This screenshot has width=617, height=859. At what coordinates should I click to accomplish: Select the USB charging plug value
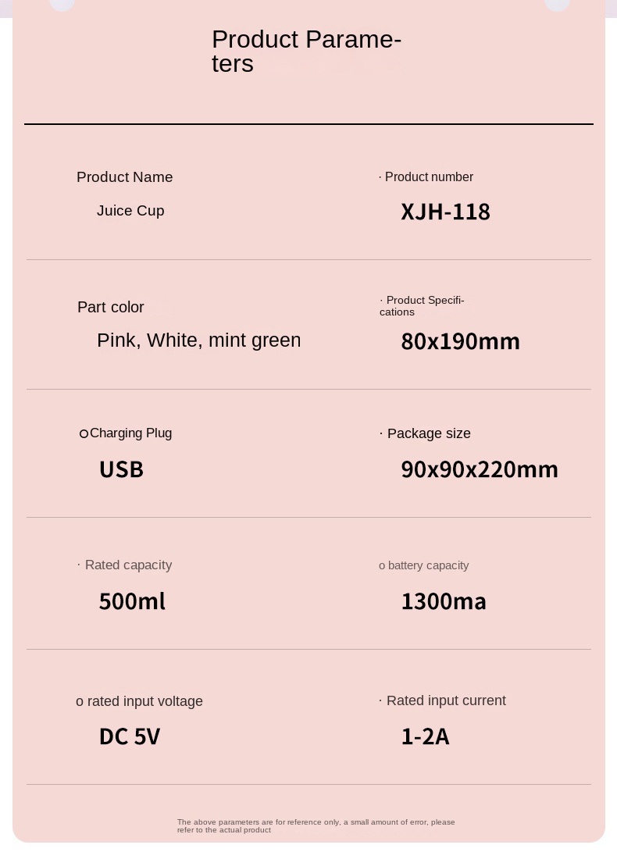[x=121, y=469]
